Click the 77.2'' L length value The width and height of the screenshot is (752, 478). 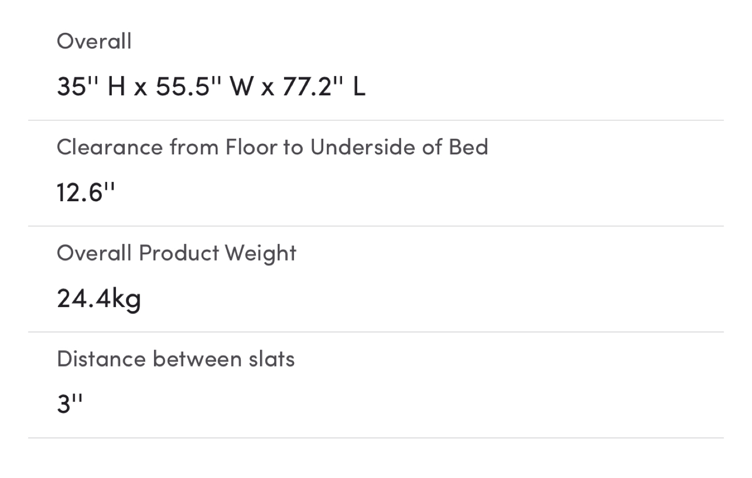324,86
